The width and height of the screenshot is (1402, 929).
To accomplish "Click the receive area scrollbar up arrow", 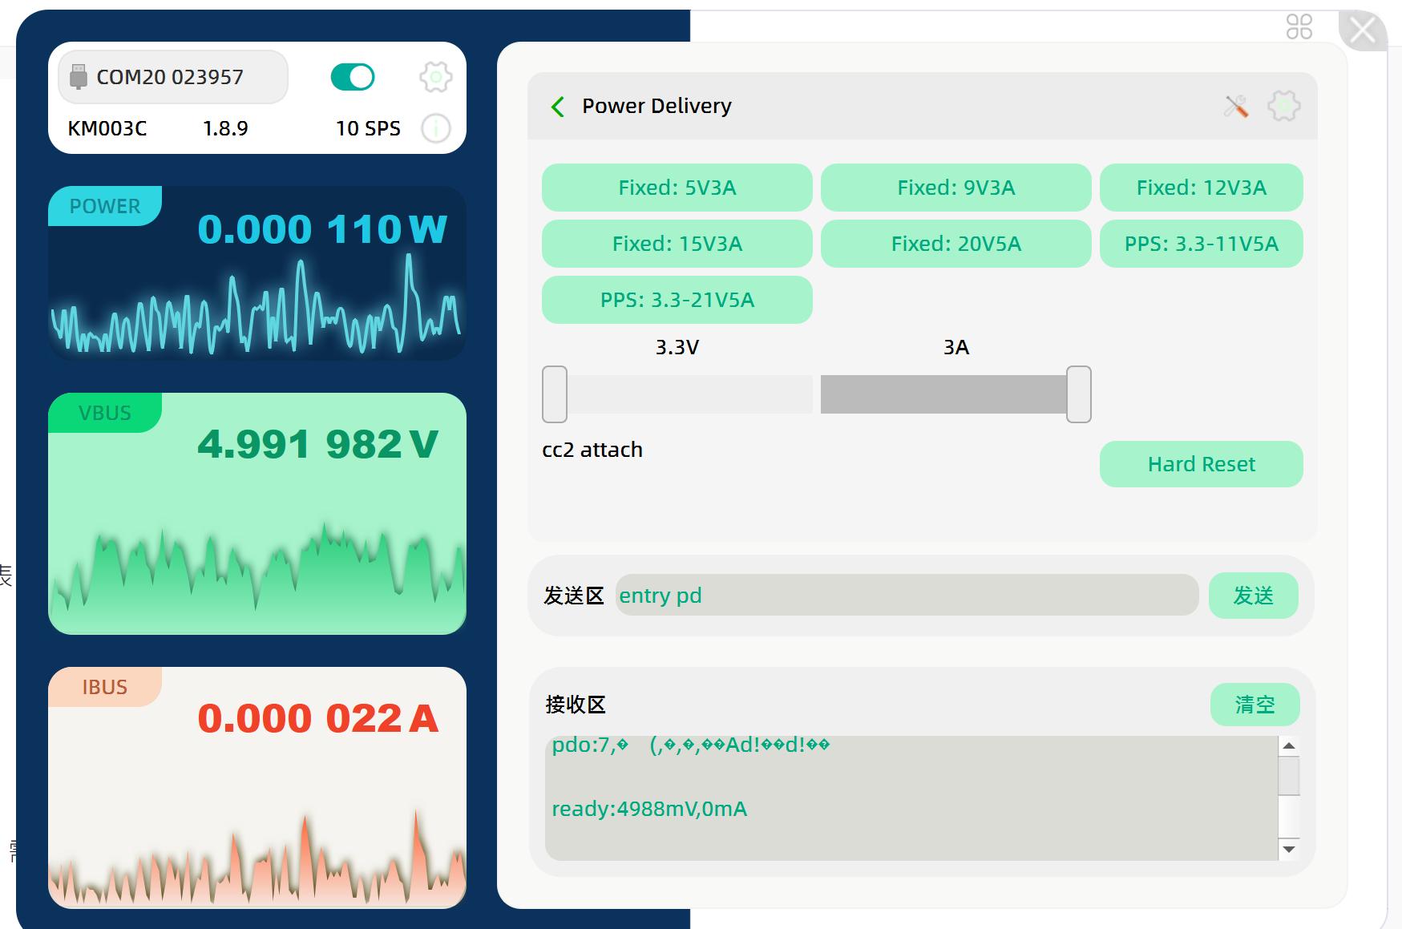I will 1289,746.
